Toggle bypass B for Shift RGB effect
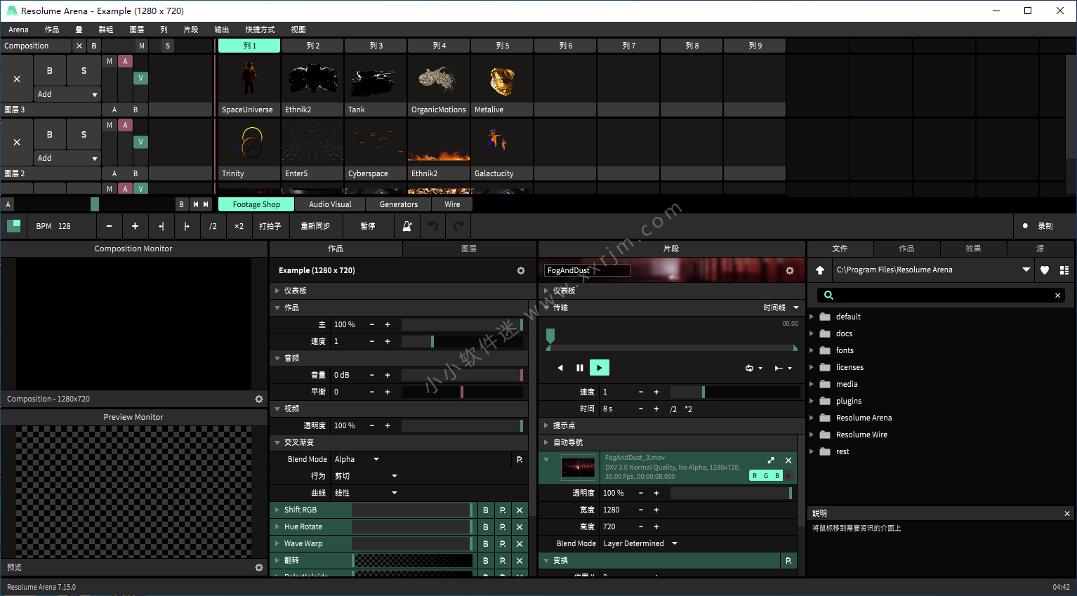Image resolution: width=1077 pixels, height=596 pixels. [485, 510]
